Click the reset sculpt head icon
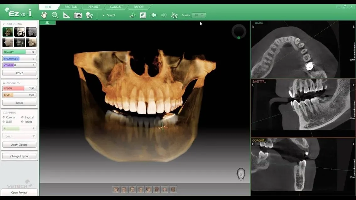Screen dimensions: 356x200 pyautogui.click(x=174, y=15)
